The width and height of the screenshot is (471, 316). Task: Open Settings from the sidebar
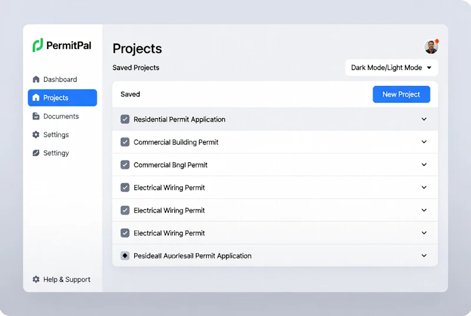[62, 134]
